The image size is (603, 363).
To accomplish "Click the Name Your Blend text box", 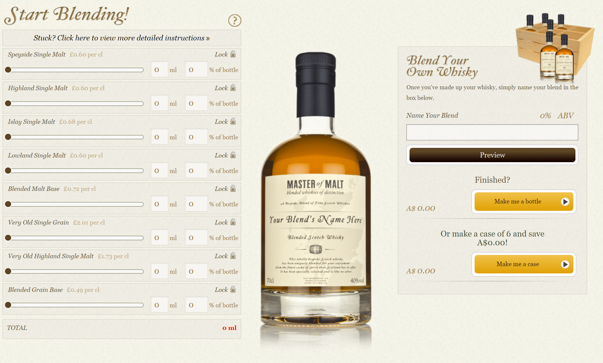I will pyautogui.click(x=492, y=132).
